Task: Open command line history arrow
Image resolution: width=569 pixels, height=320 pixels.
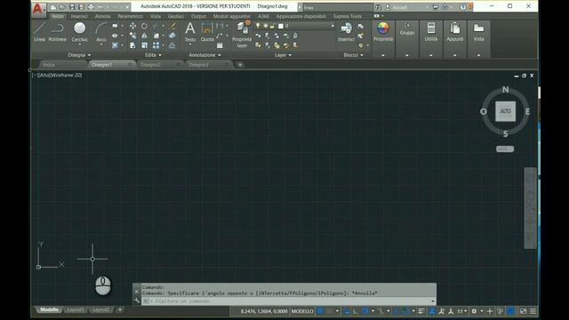Action: click(433, 301)
